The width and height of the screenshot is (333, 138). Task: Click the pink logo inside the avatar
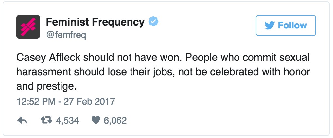pos(28,27)
